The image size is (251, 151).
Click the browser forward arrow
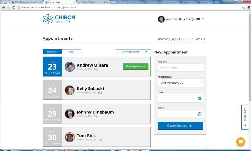[x=9, y=7]
